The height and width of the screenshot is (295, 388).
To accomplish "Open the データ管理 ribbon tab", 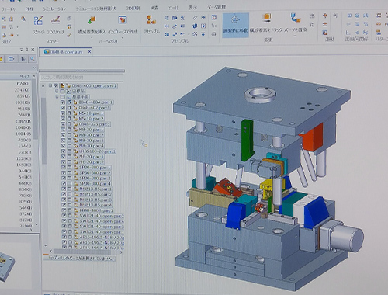I will [x=217, y=7].
